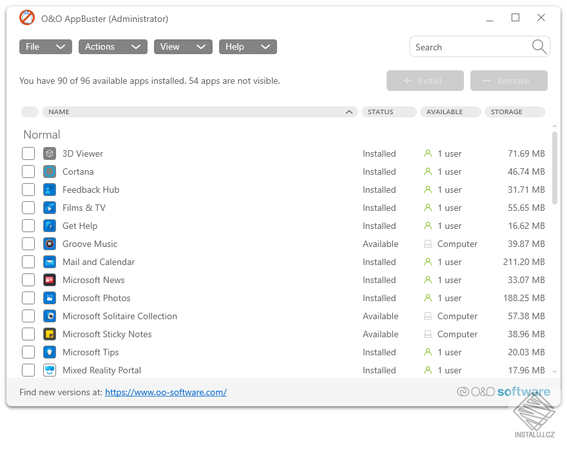The image size is (567, 452).
Task: Select the Groove Music checkbox
Action: (28, 244)
